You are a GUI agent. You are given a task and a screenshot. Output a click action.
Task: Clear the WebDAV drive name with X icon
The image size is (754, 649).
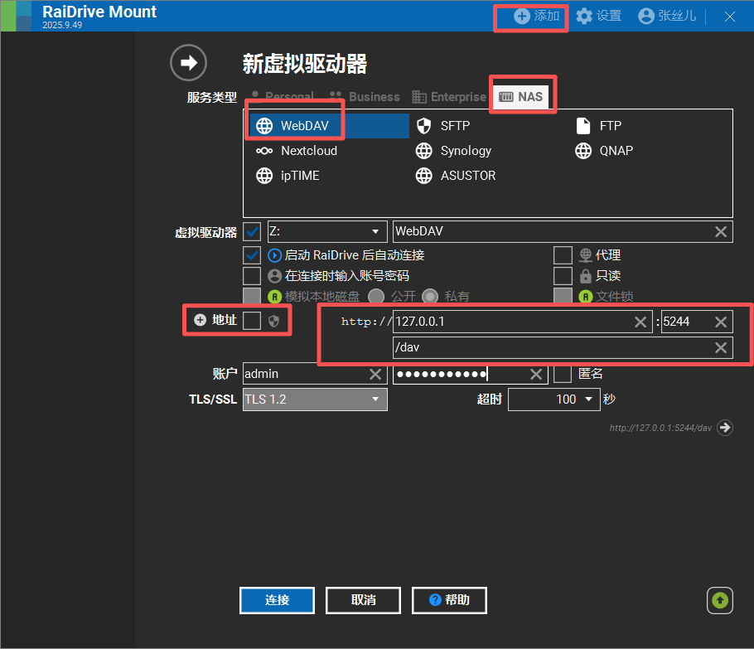point(721,232)
